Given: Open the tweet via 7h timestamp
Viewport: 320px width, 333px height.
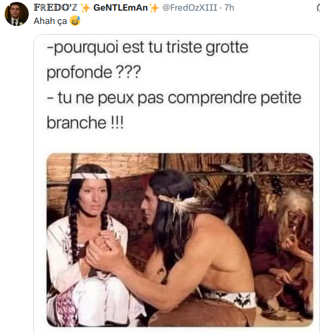Looking at the screenshot, I should (x=229, y=8).
